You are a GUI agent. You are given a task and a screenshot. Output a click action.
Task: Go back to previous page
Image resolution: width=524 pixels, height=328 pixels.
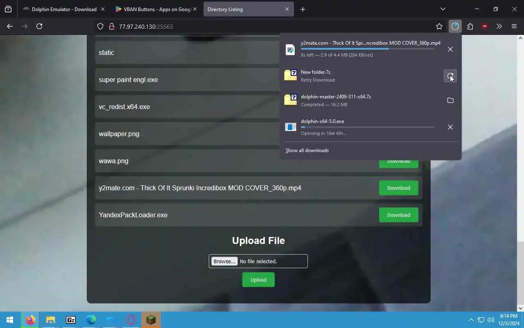pos(10,26)
